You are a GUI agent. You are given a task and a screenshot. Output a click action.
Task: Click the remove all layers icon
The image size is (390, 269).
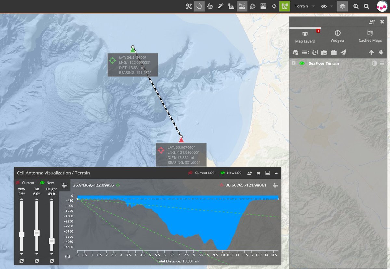click(295, 52)
